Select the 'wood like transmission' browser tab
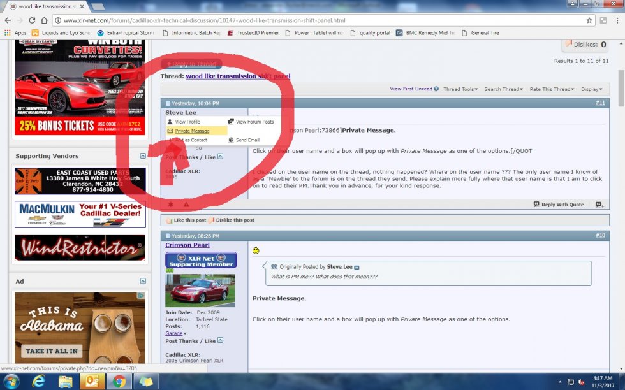The image size is (625, 390). point(47,6)
